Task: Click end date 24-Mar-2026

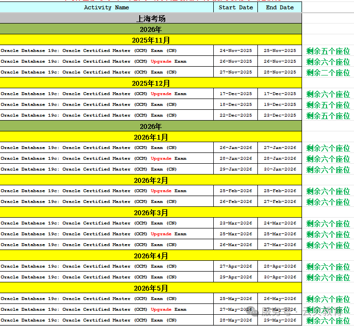Action: (280, 223)
